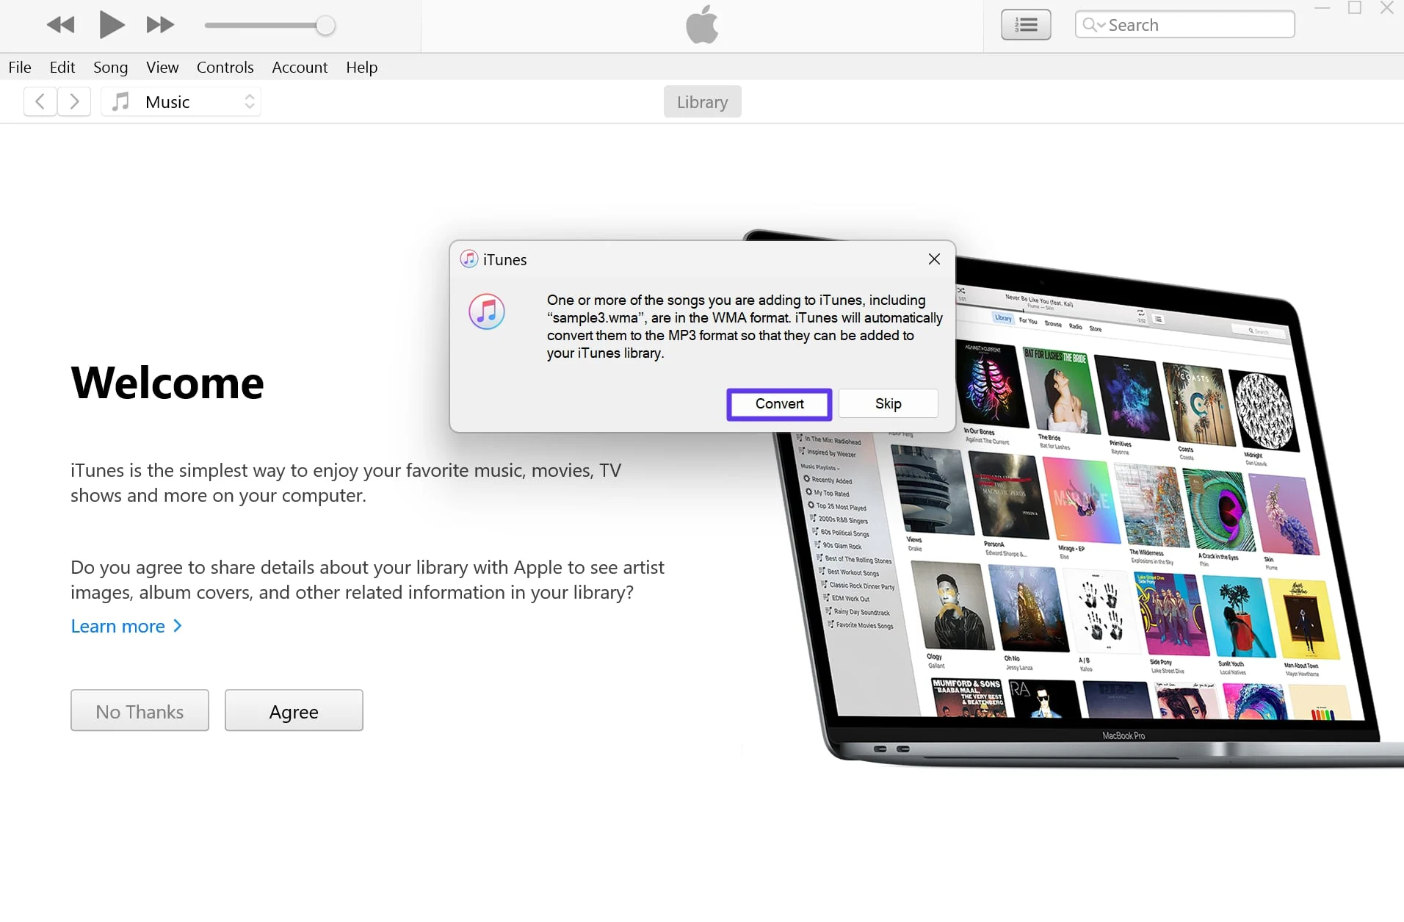Open search options magnifier dropdown
This screenshot has height=922, width=1404.
[x=1093, y=25]
